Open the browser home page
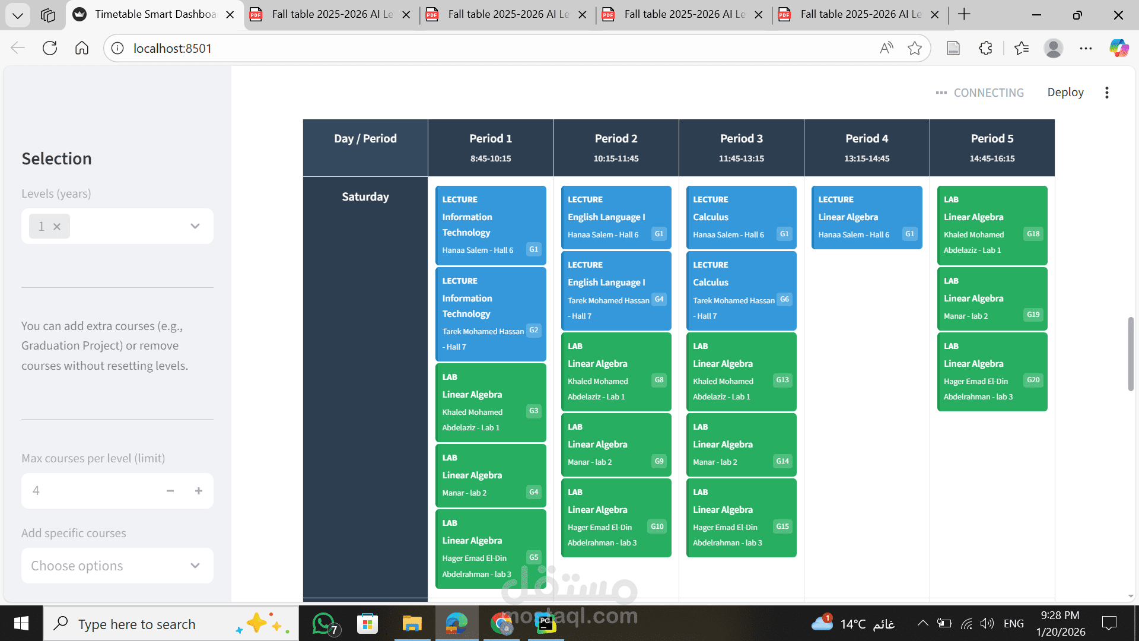 point(82,48)
